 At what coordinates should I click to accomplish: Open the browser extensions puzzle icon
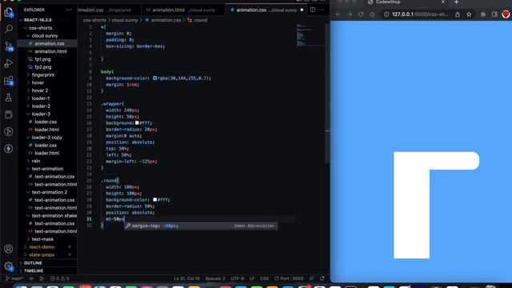483,14
